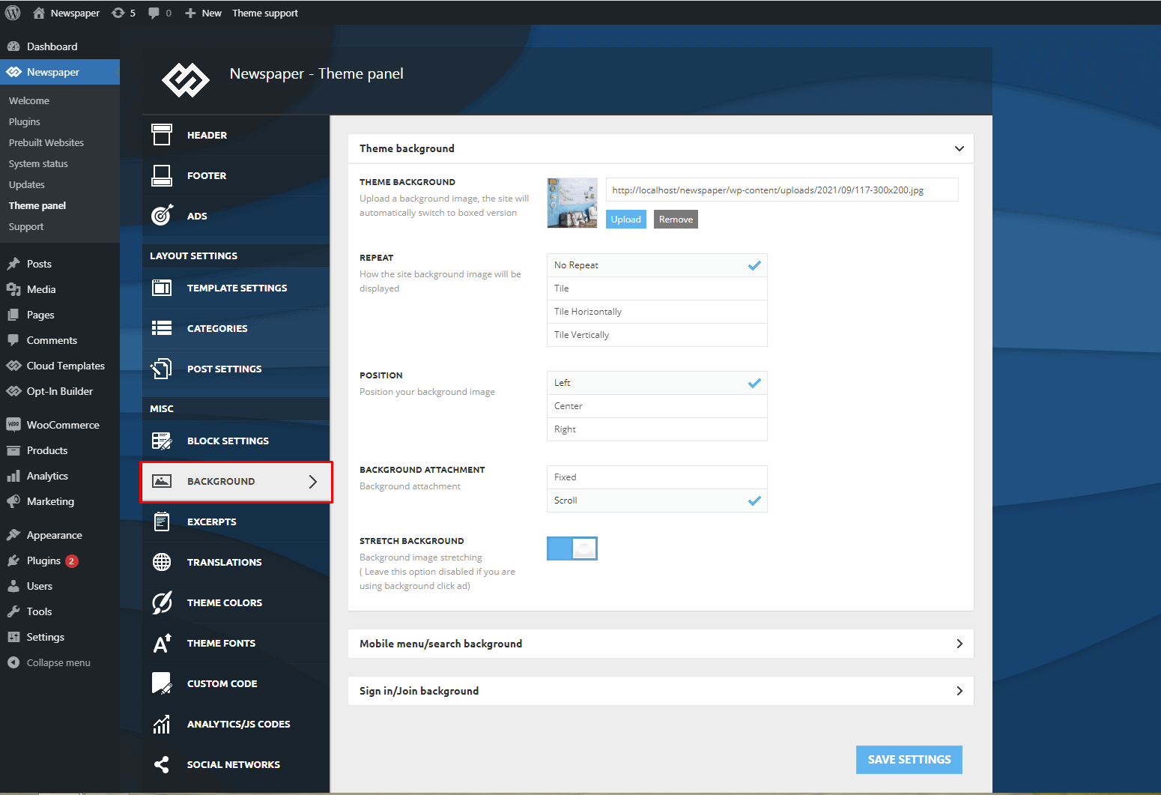The image size is (1161, 795).
Task: Open the Opt-In Builder sidebar item
Action: coord(60,391)
